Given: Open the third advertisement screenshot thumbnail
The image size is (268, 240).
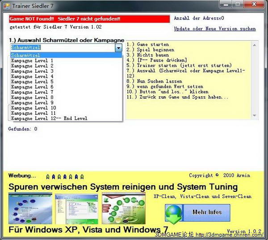Looking at the screenshot, I should point(124,209).
